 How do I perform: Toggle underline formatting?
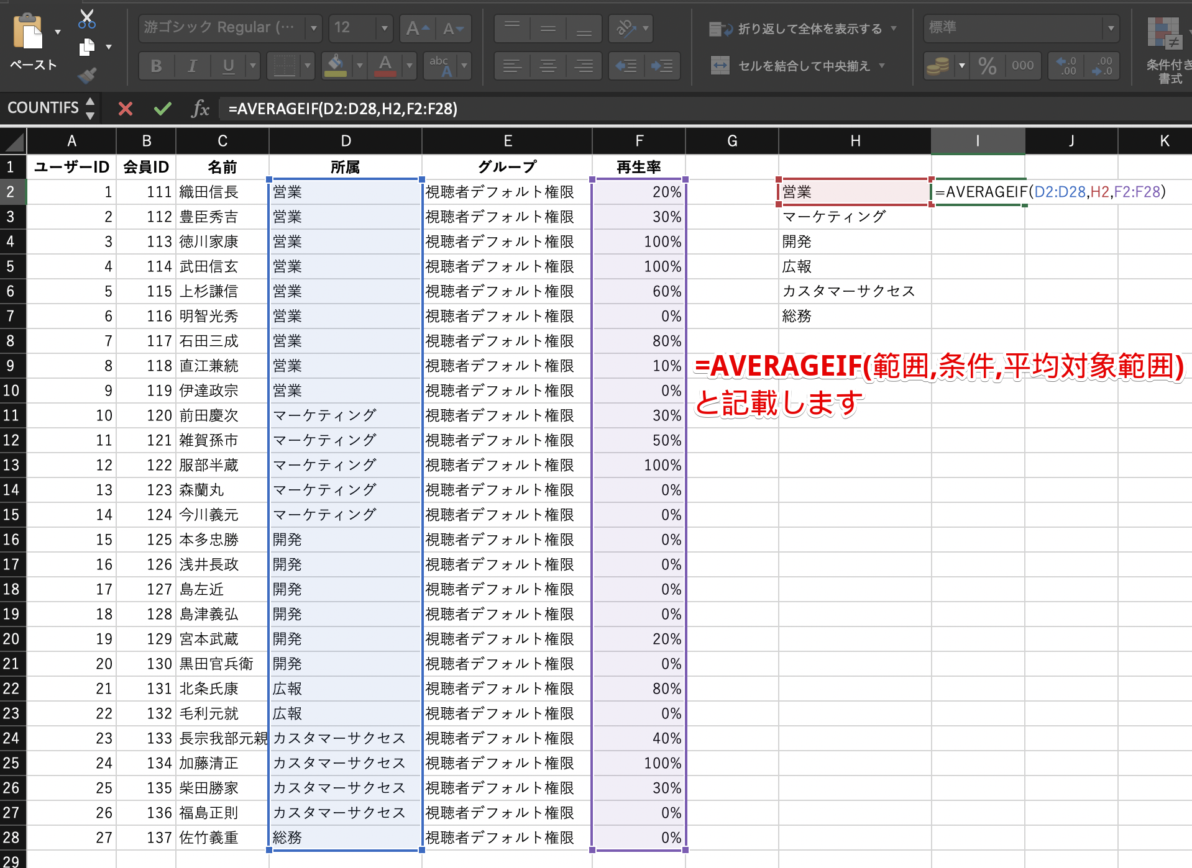[228, 65]
